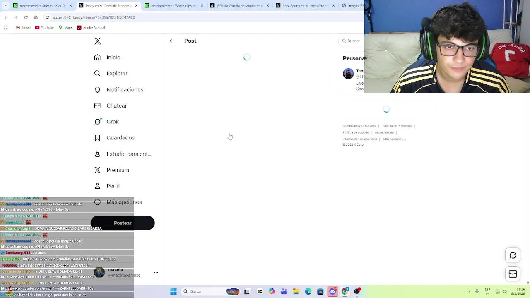The width and height of the screenshot is (530, 298).
Task: Open Chrome from the taskbar
Action: tap(345, 291)
